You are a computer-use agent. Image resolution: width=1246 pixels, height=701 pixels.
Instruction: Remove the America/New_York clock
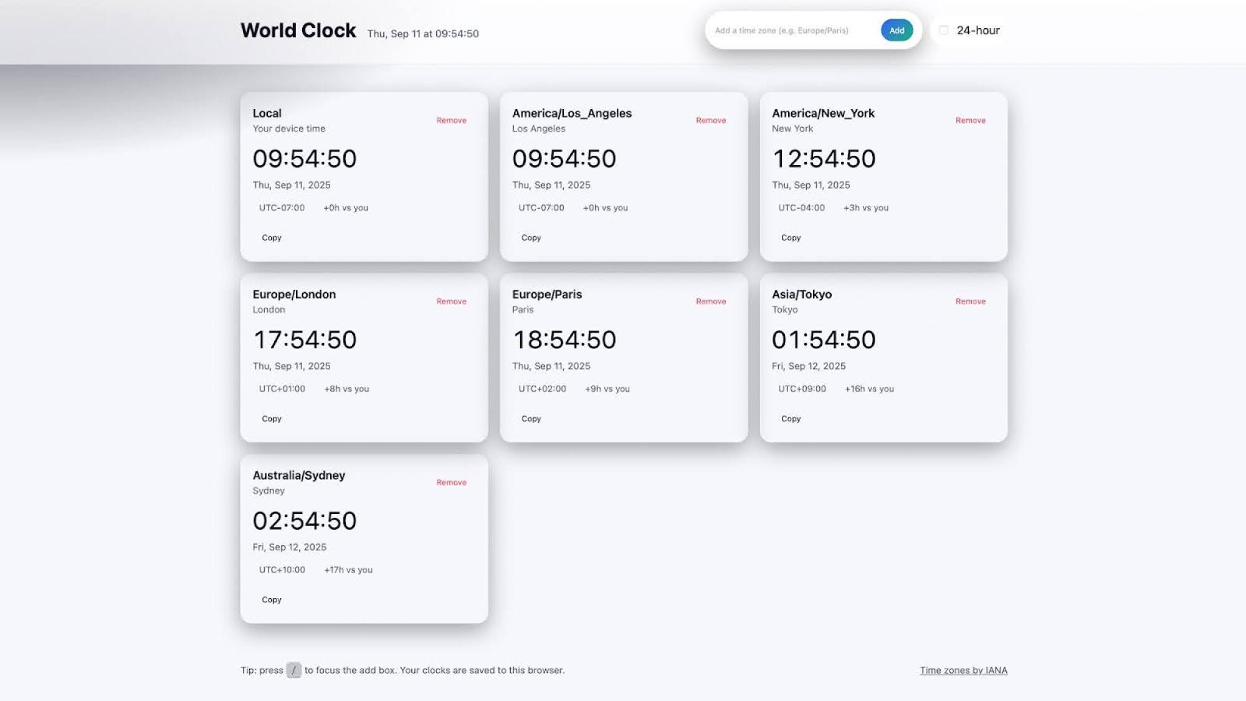click(x=970, y=120)
